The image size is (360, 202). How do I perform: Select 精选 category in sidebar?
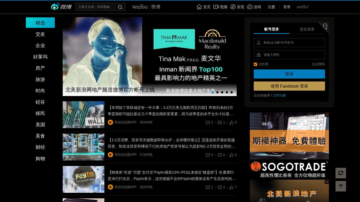[40, 23]
